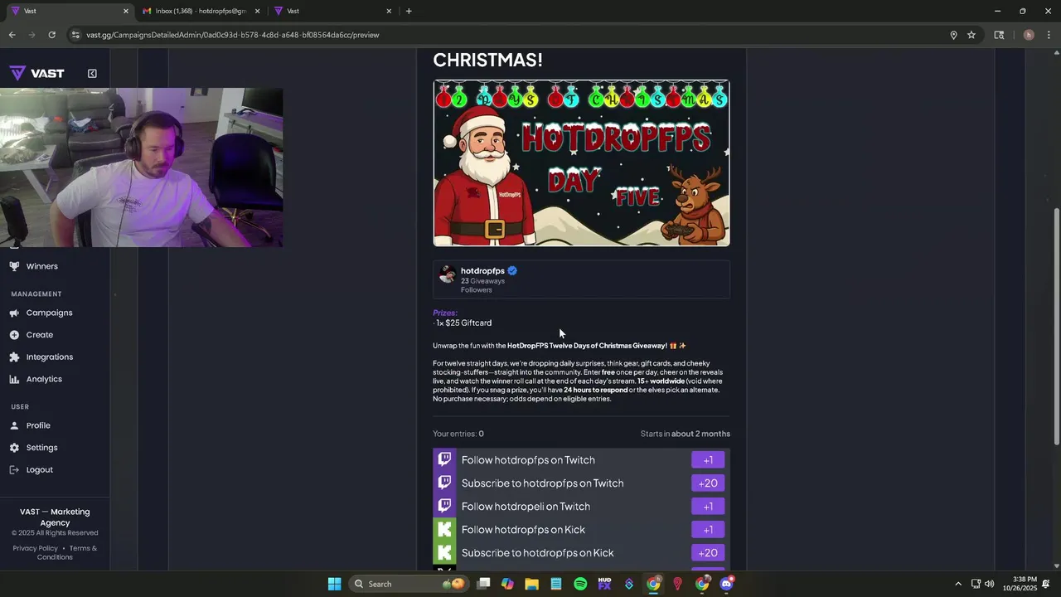Screen dimensions: 1061x597
Task: Go back to previous page
Action: pyautogui.click(x=12, y=35)
